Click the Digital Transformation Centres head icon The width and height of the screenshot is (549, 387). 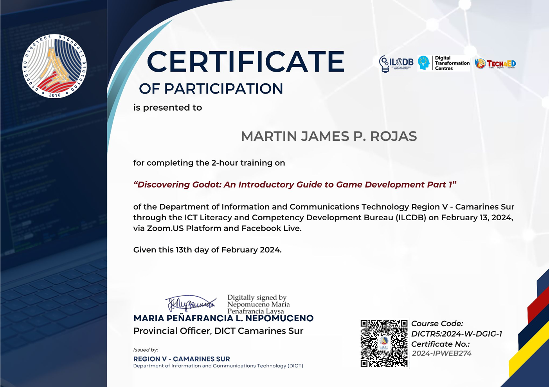(x=424, y=63)
